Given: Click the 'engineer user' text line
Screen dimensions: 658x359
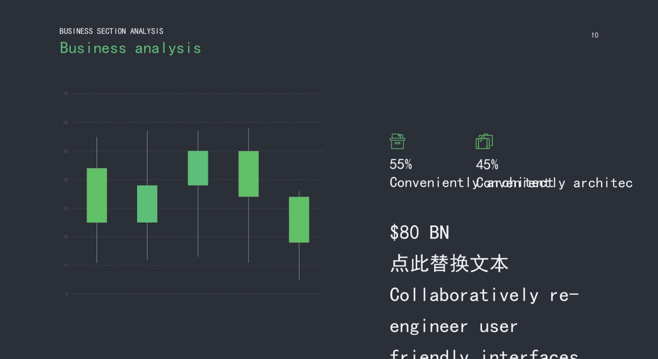Looking at the screenshot, I should [x=453, y=327].
